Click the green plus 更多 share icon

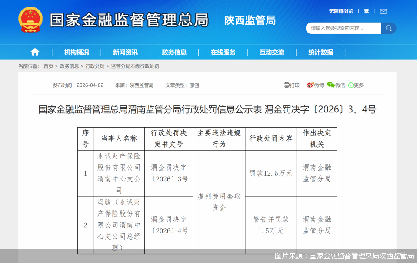point(351,85)
